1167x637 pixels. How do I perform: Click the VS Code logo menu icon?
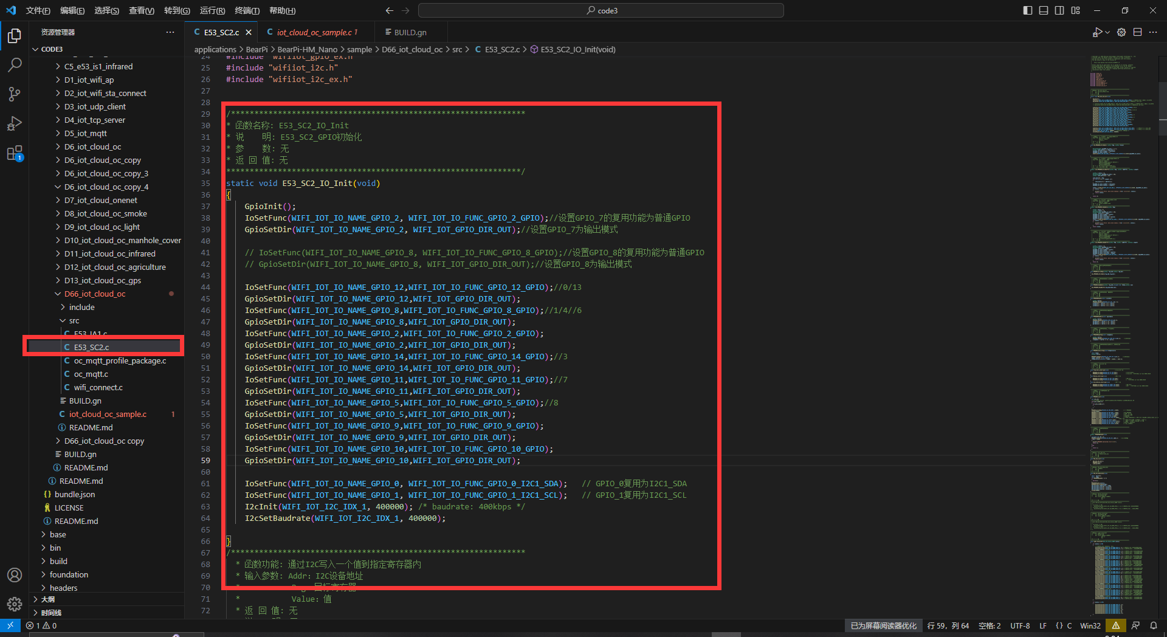click(x=11, y=10)
